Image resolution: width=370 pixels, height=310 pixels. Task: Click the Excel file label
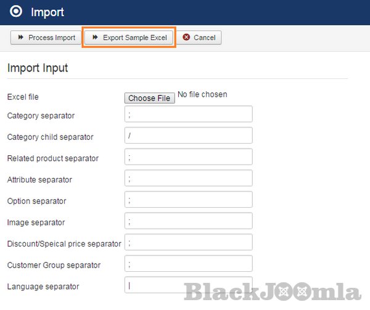pos(23,97)
